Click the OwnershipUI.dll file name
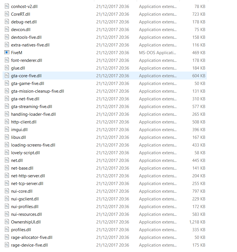237x252 pixels. point(26,222)
